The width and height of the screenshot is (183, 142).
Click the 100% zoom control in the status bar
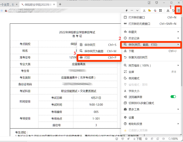click(173, 139)
